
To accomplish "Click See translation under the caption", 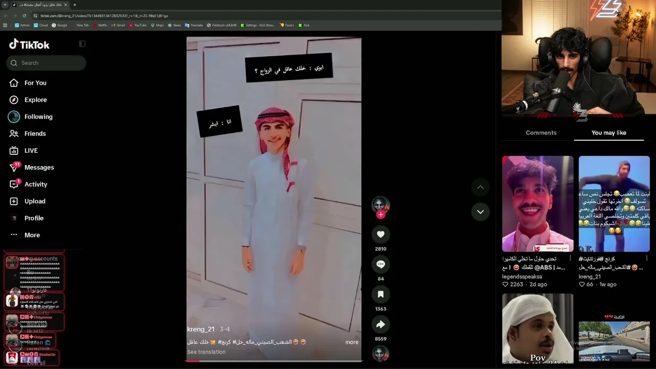I will click(x=206, y=352).
